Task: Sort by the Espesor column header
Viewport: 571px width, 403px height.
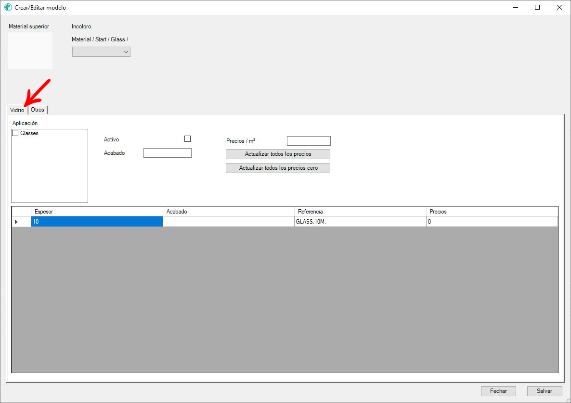Action: point(97,211)
